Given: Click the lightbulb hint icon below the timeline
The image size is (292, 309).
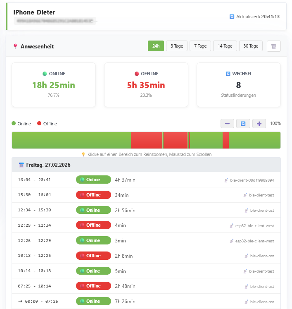Looking at the screenshot, I should pyautogui.click(x=83, y=154).
